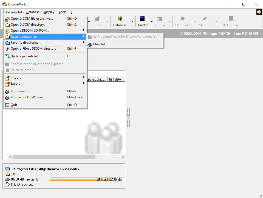Click the Open DICOM directory folder icon
The image size is (263, 198).
click(7, 25)
